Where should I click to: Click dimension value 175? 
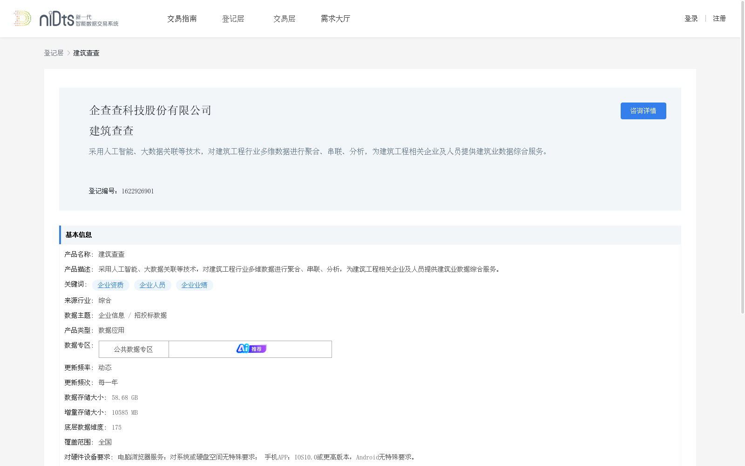[x=116, y=427]
